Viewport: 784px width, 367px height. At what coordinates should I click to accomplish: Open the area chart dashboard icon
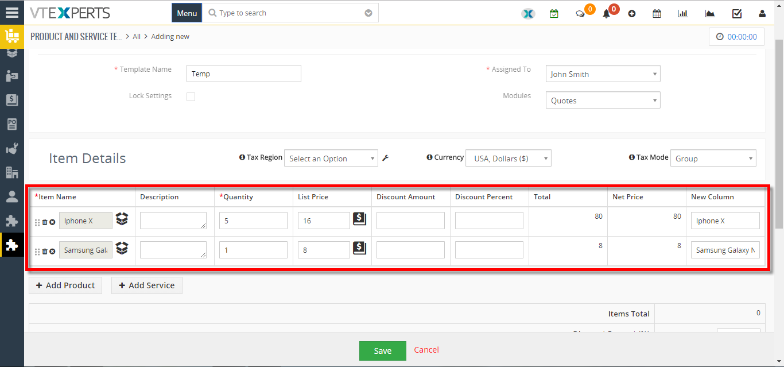[x=710, y=14]
